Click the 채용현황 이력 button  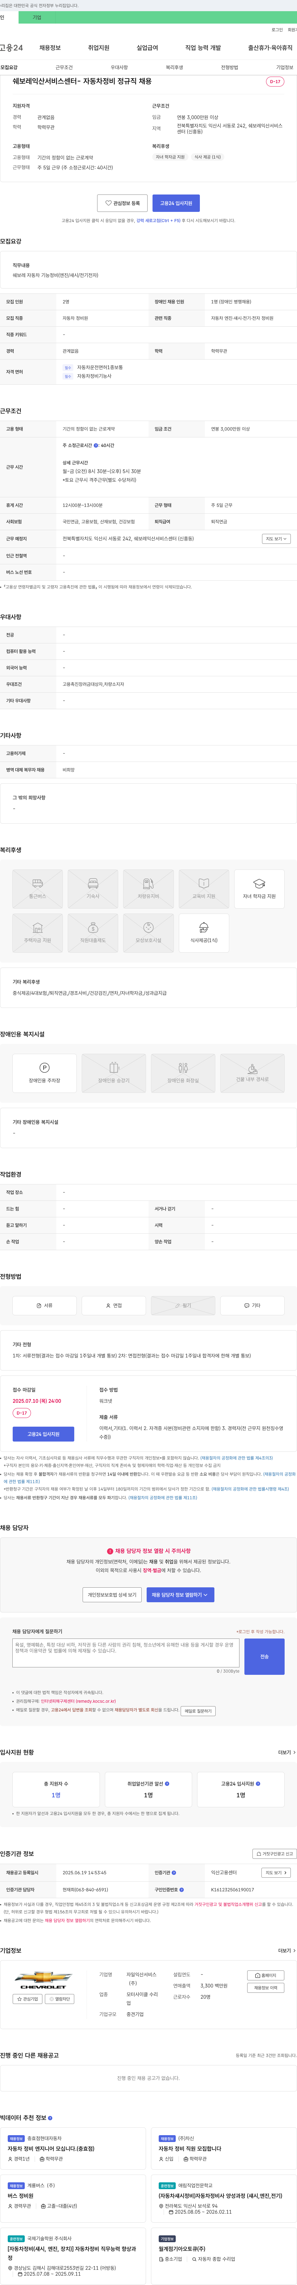pyautogui.click(x=266, y=1988)
